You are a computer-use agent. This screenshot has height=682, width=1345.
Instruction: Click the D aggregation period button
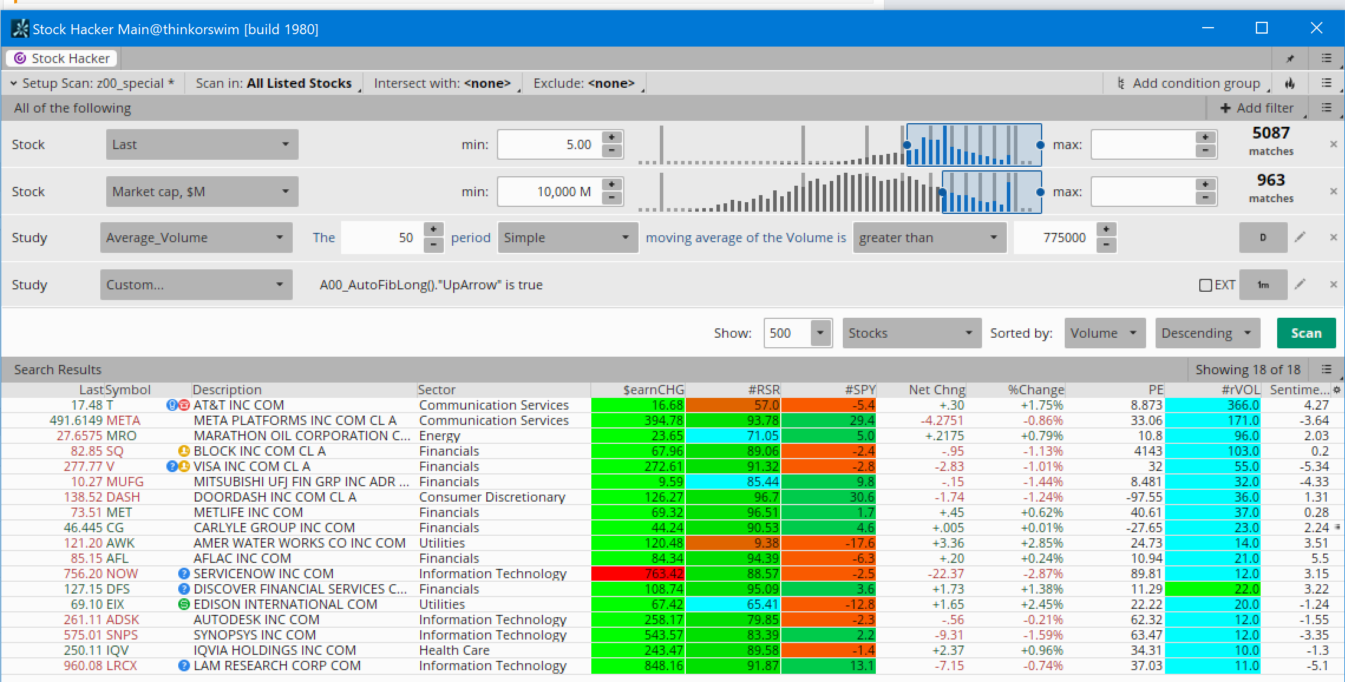tap(1263, 238)
